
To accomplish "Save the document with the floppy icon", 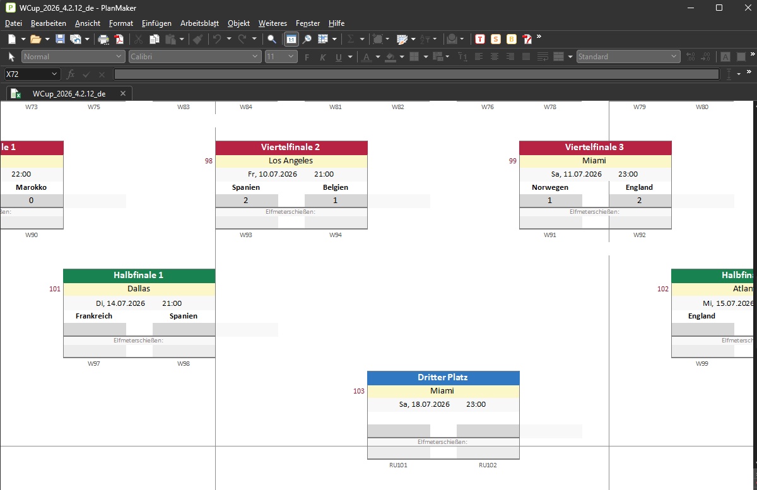I will [x=60, y=39].
